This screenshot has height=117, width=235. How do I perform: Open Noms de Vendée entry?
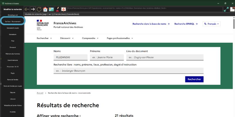coord(13,80)
